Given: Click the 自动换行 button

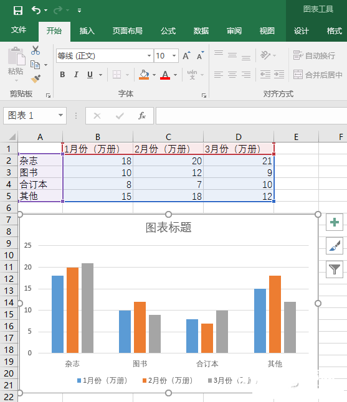Looking at the screenshot, I should coord(314,55).
